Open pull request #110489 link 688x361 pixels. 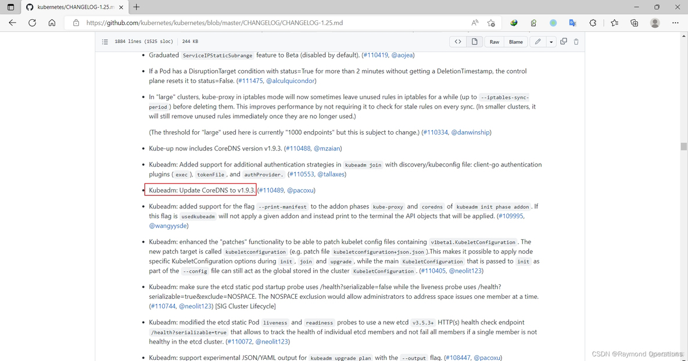click(271, 190)
